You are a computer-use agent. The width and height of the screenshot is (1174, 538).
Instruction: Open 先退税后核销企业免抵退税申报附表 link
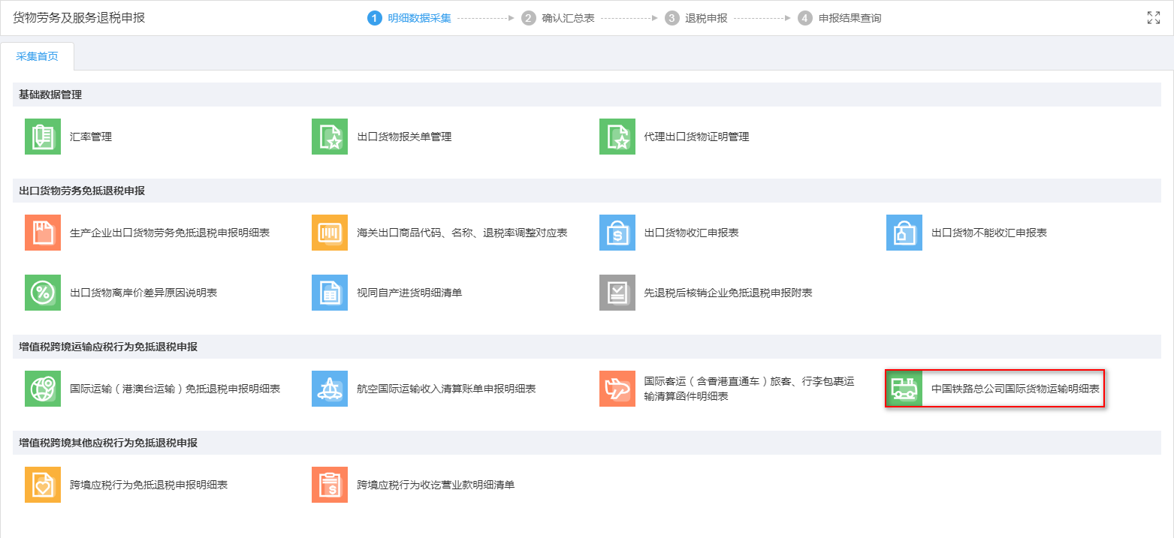point(729,293)
